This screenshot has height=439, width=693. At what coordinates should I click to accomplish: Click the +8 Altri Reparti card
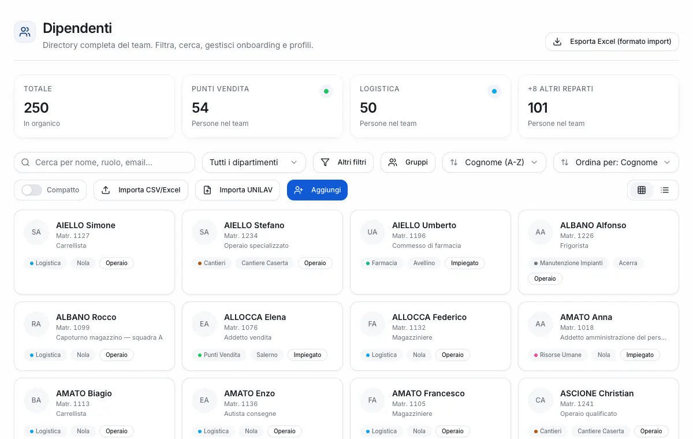[598, 106]
